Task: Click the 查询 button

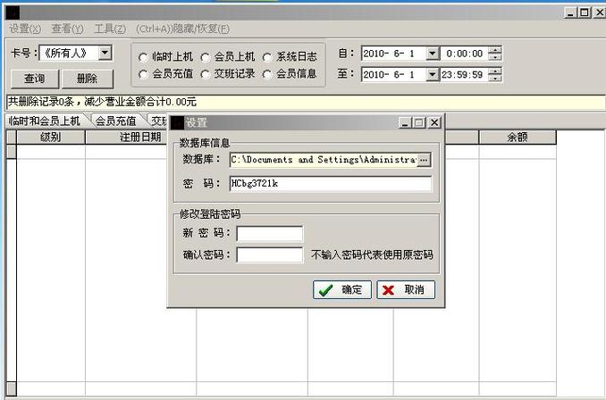Action: [35, 79]
